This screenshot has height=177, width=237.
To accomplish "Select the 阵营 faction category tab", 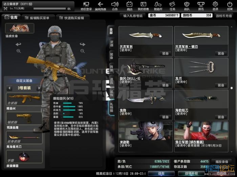I will click(x=111, y=68).
